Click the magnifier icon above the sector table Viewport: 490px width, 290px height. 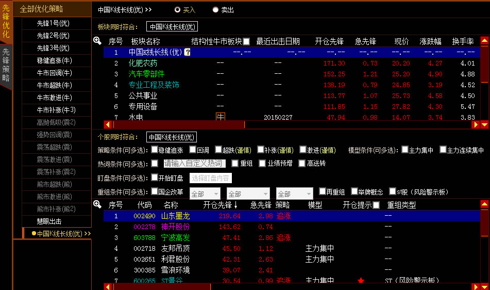tap(97, 41)
